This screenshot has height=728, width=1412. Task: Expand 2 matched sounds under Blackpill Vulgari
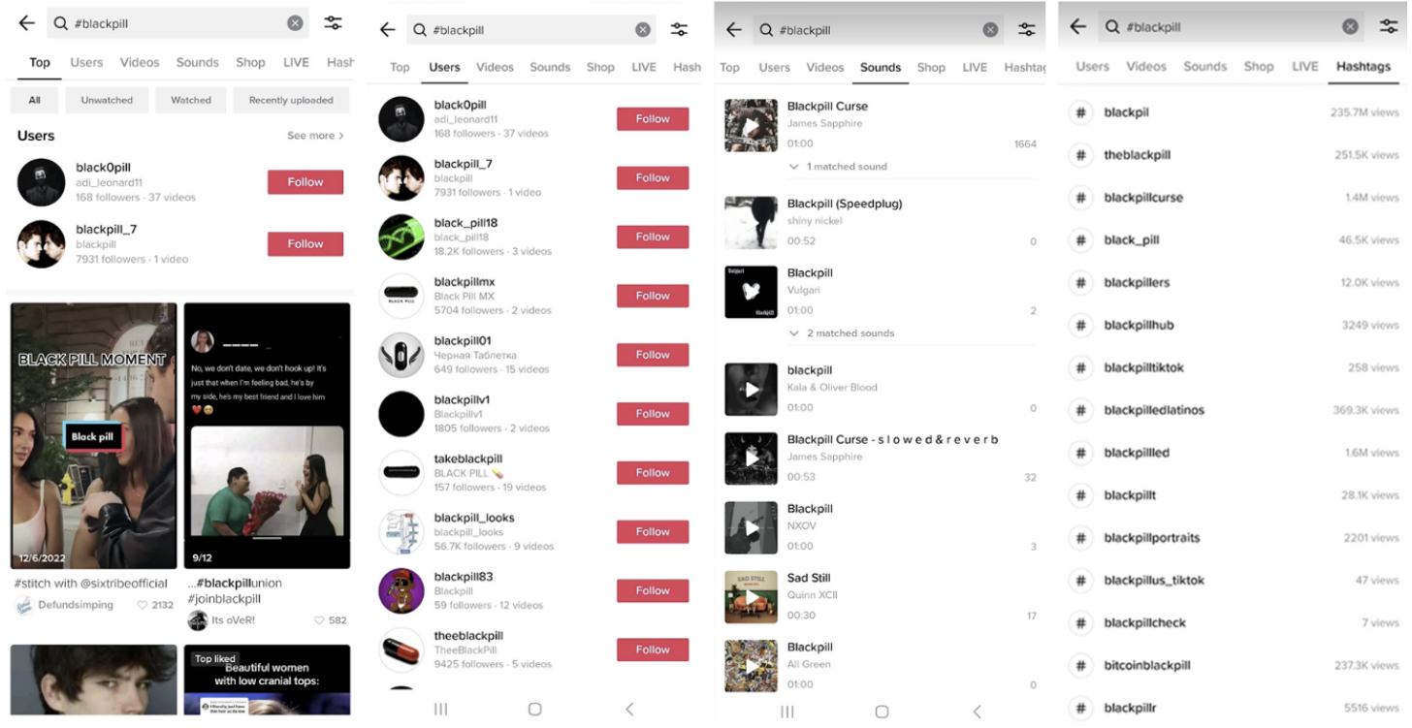click(842, 333)
